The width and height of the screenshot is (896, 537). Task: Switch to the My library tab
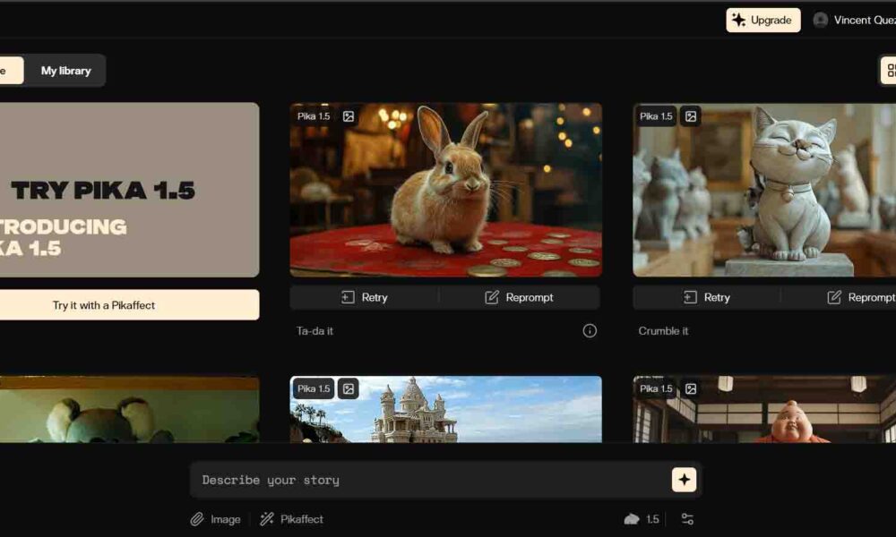65,71
